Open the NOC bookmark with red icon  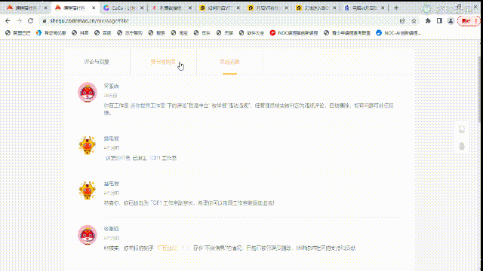[x=294, y=33]
